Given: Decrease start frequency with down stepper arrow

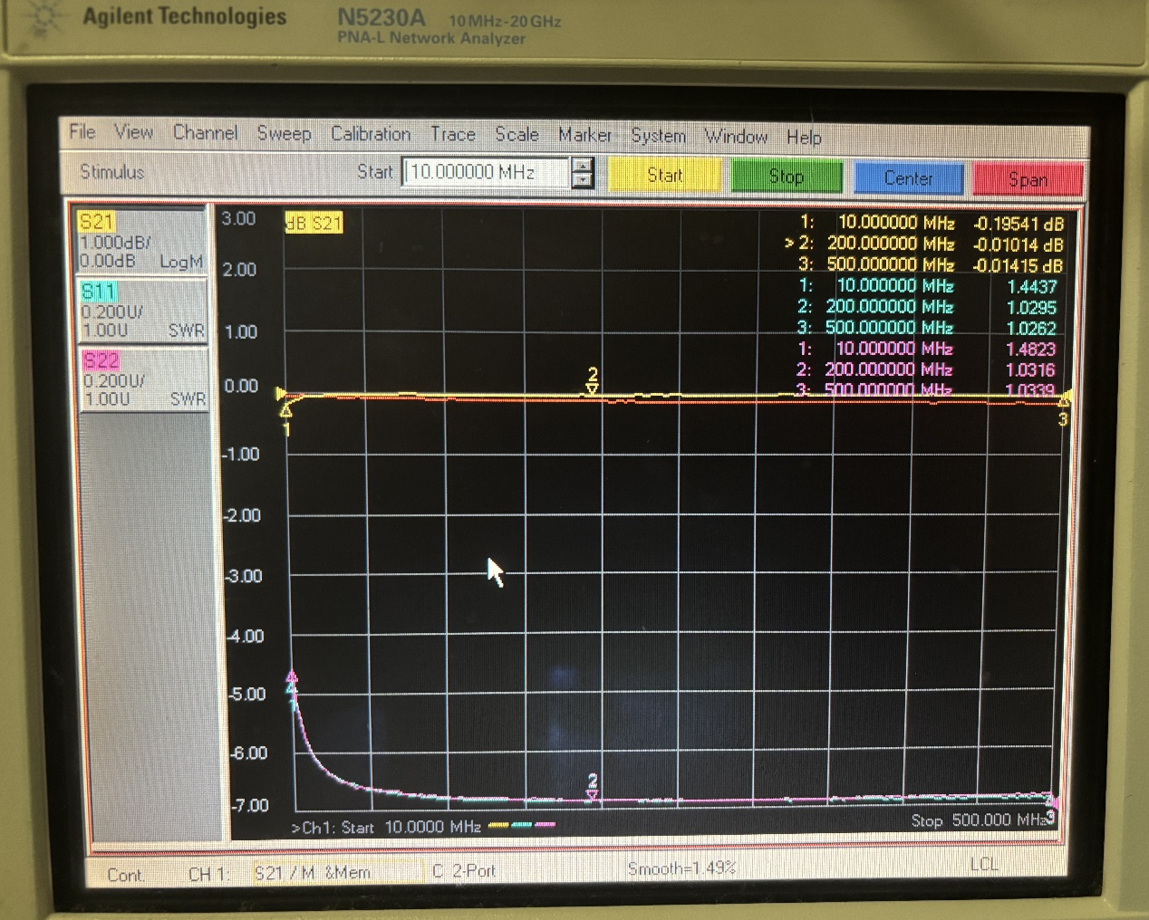Looking at the screenshot, I should click(x=583, y=180).
